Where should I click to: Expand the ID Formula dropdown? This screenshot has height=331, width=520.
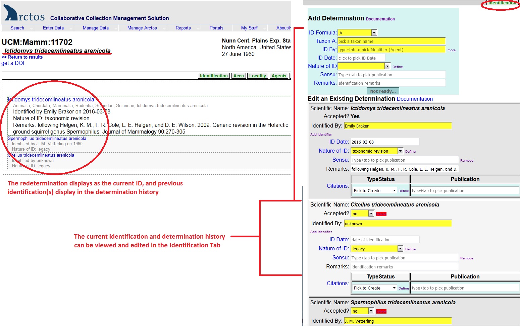358,33
